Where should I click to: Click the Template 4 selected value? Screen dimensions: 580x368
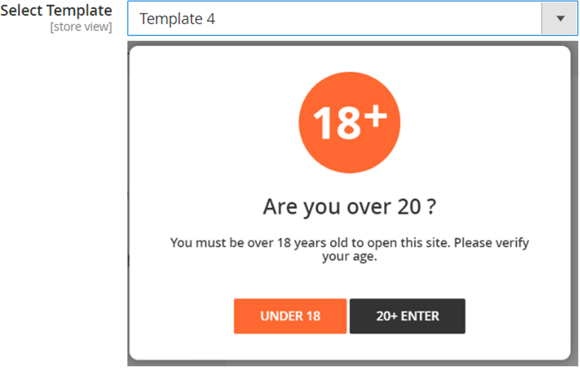[177, 19]
